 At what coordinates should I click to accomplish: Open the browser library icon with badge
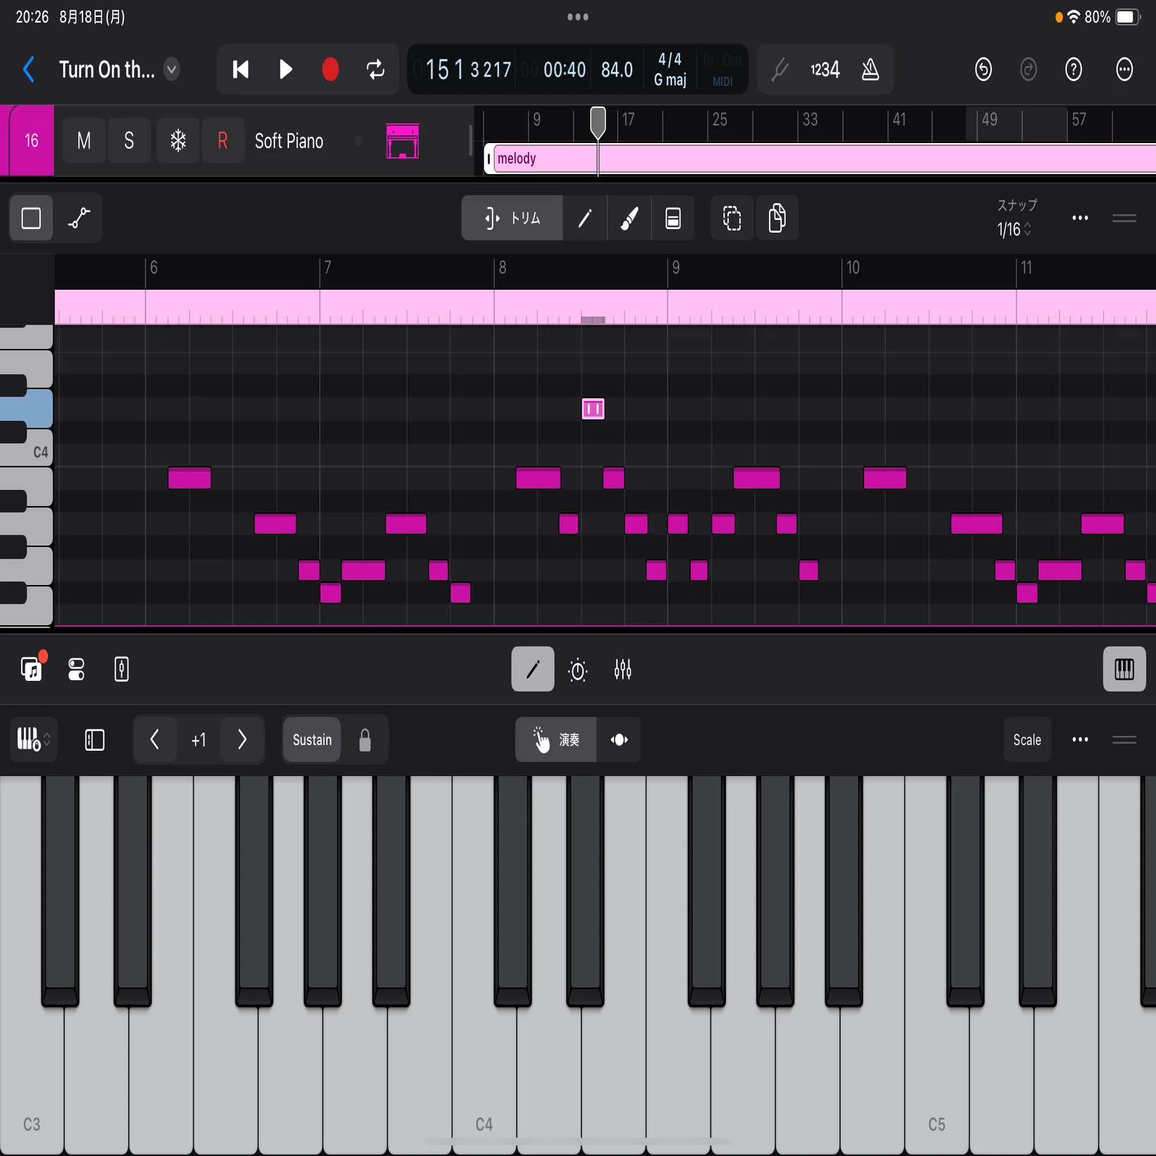(32, 668)
